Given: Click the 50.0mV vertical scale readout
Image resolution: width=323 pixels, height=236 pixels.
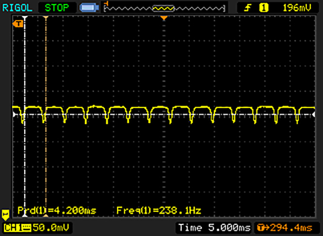Looking at the screenshot, I should click(50, 228).
